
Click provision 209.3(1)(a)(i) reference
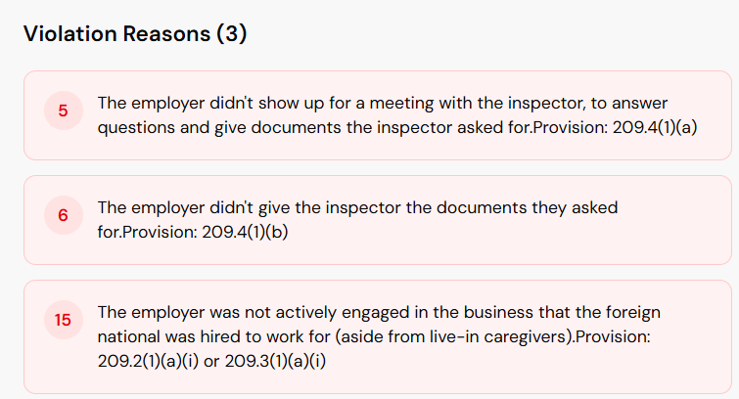pos(276,360)
